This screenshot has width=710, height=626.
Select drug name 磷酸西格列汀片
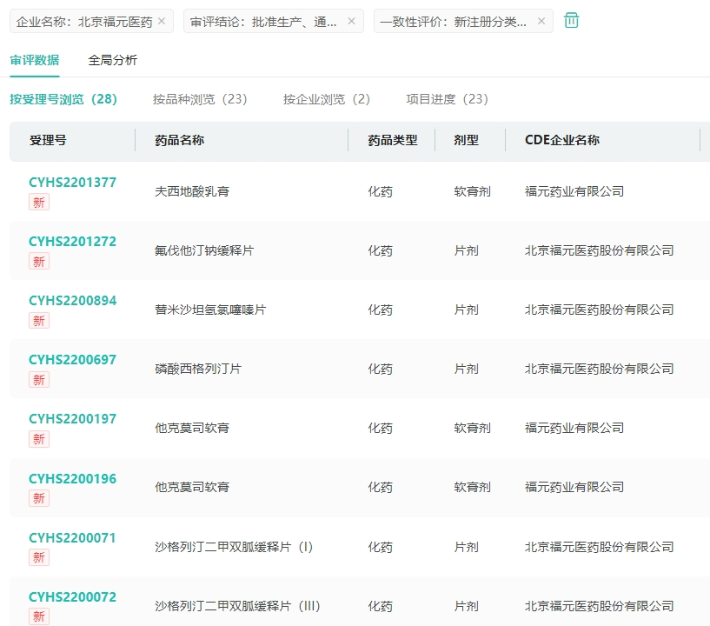[x=198, y=369]
